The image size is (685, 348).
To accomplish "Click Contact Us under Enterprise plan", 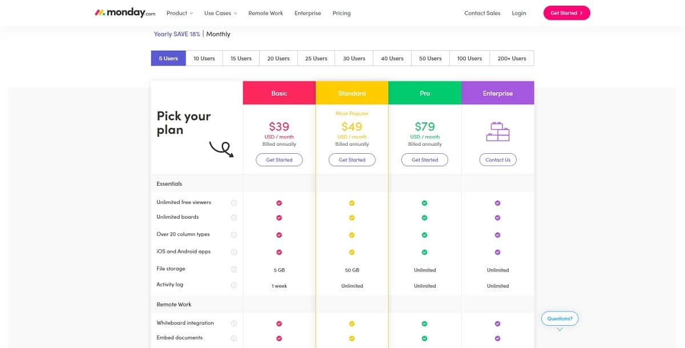I will (498, 160).
